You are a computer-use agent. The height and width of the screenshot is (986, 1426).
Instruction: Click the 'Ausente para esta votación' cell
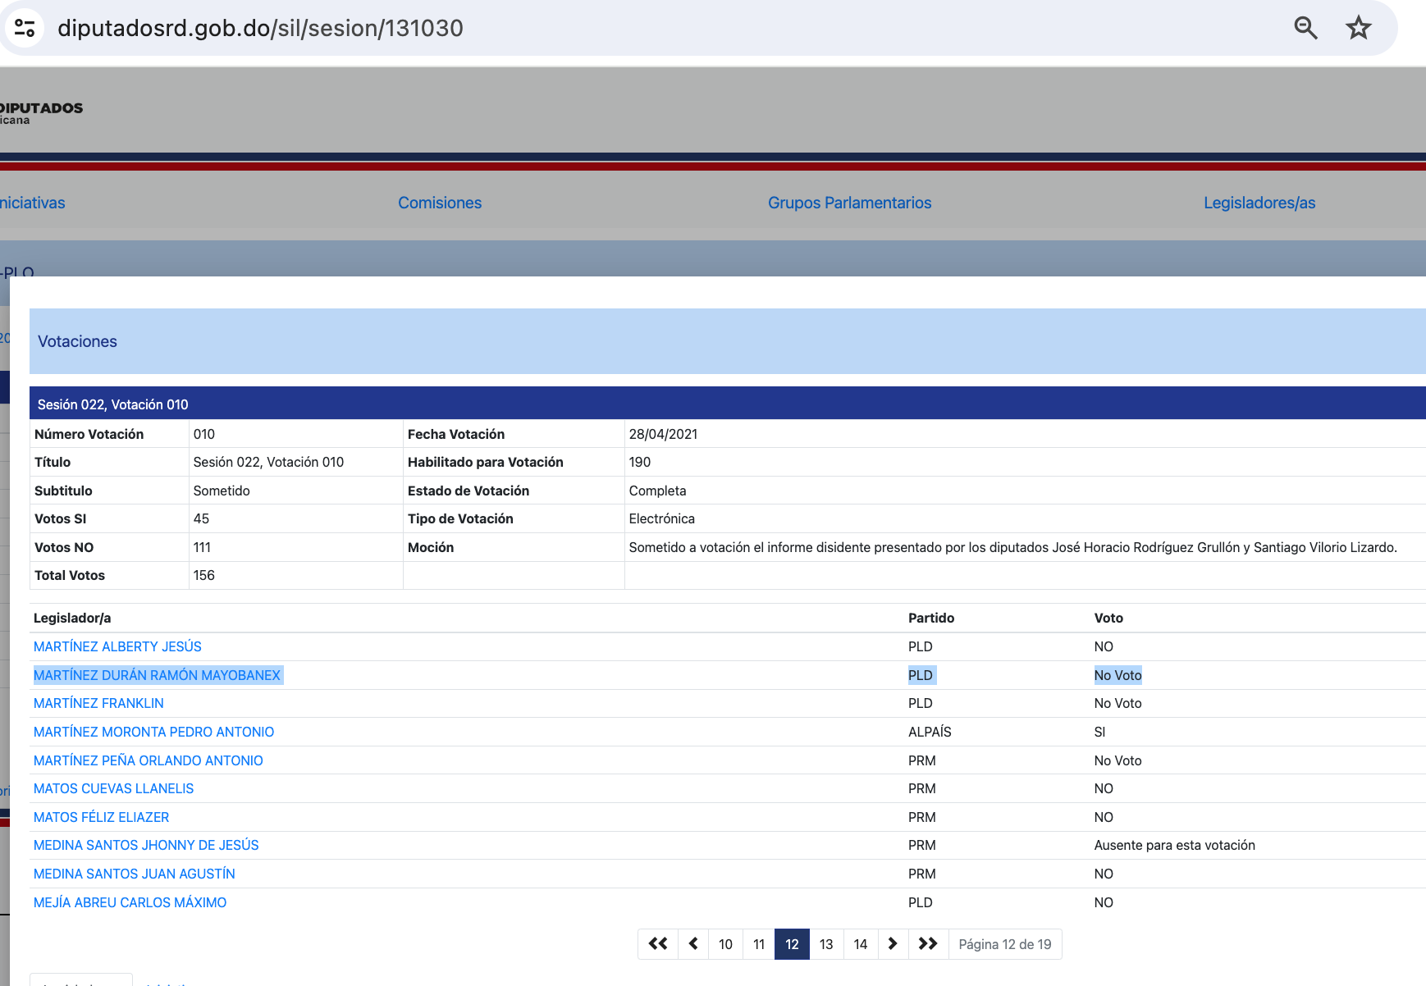coord(1174,845)
